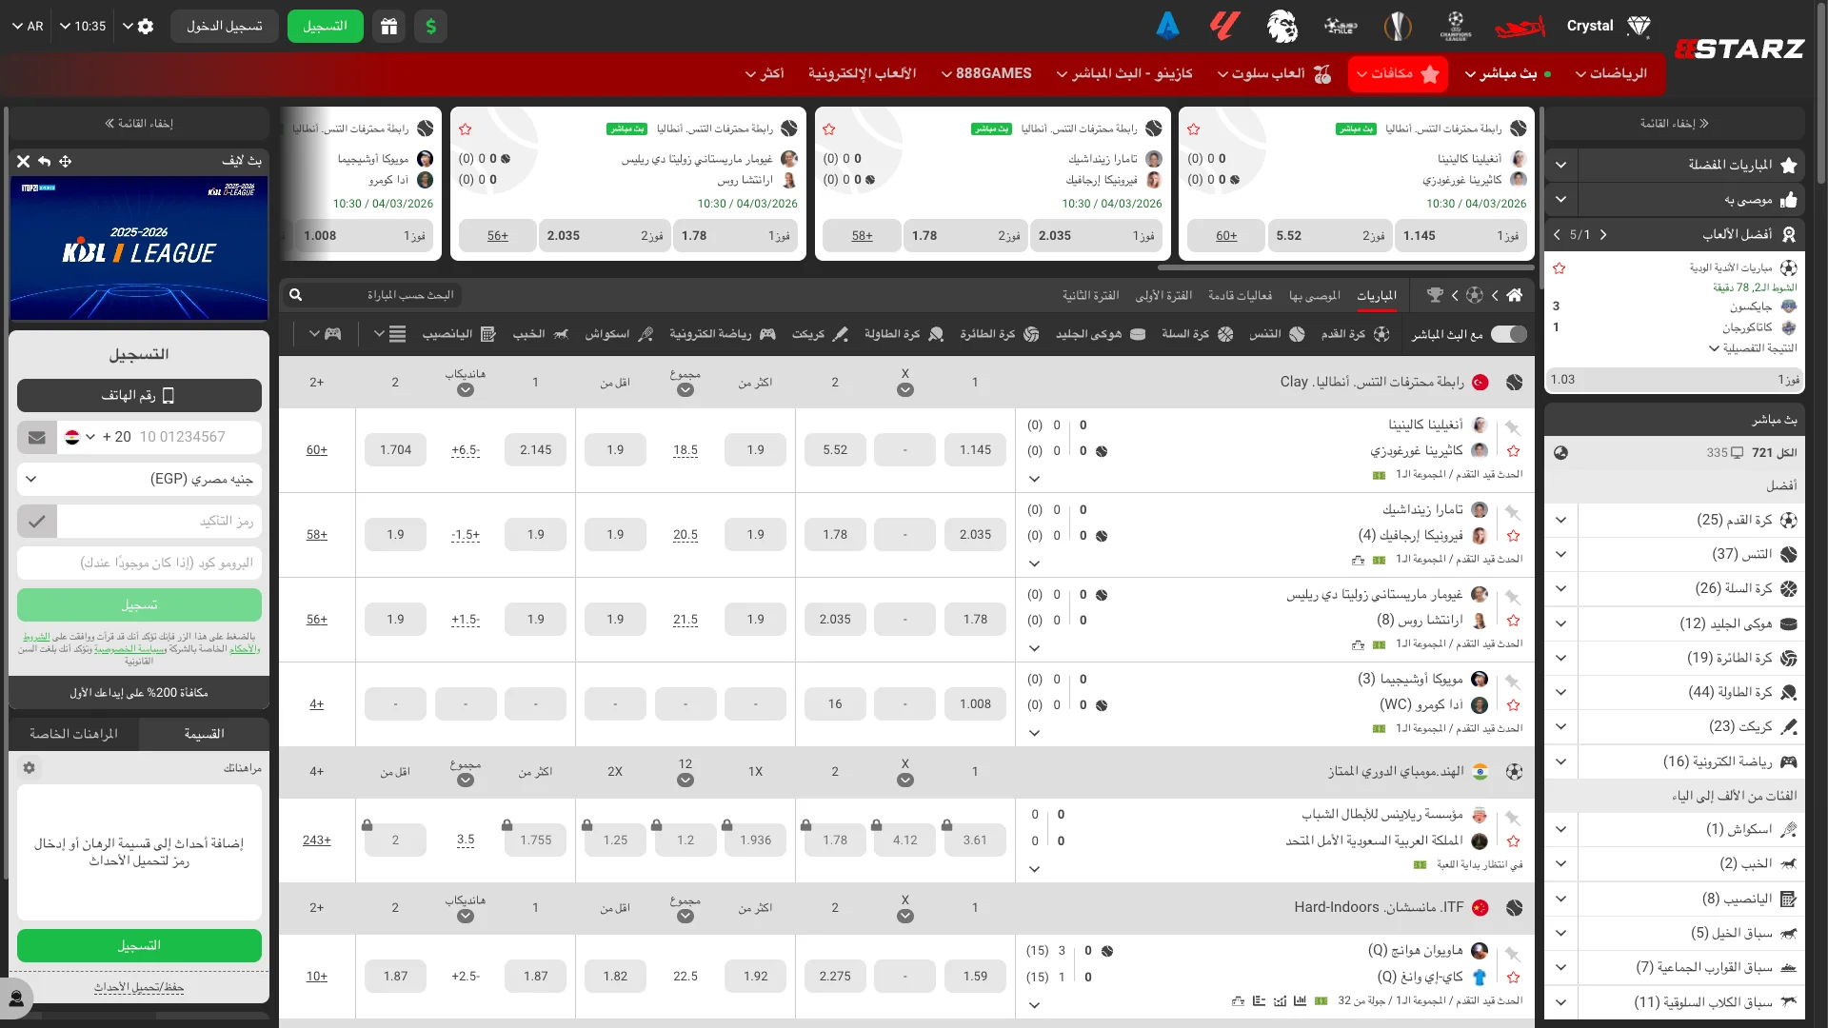Favorite the مؤسسة ريلاينس match row star
Image resolution: width=1828 pixels, height=1028 pixels.
click(1514, 841)
